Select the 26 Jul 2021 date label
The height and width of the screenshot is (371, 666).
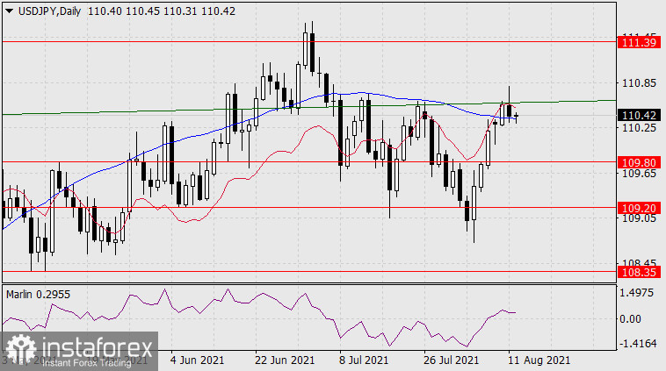coord(451,360)
